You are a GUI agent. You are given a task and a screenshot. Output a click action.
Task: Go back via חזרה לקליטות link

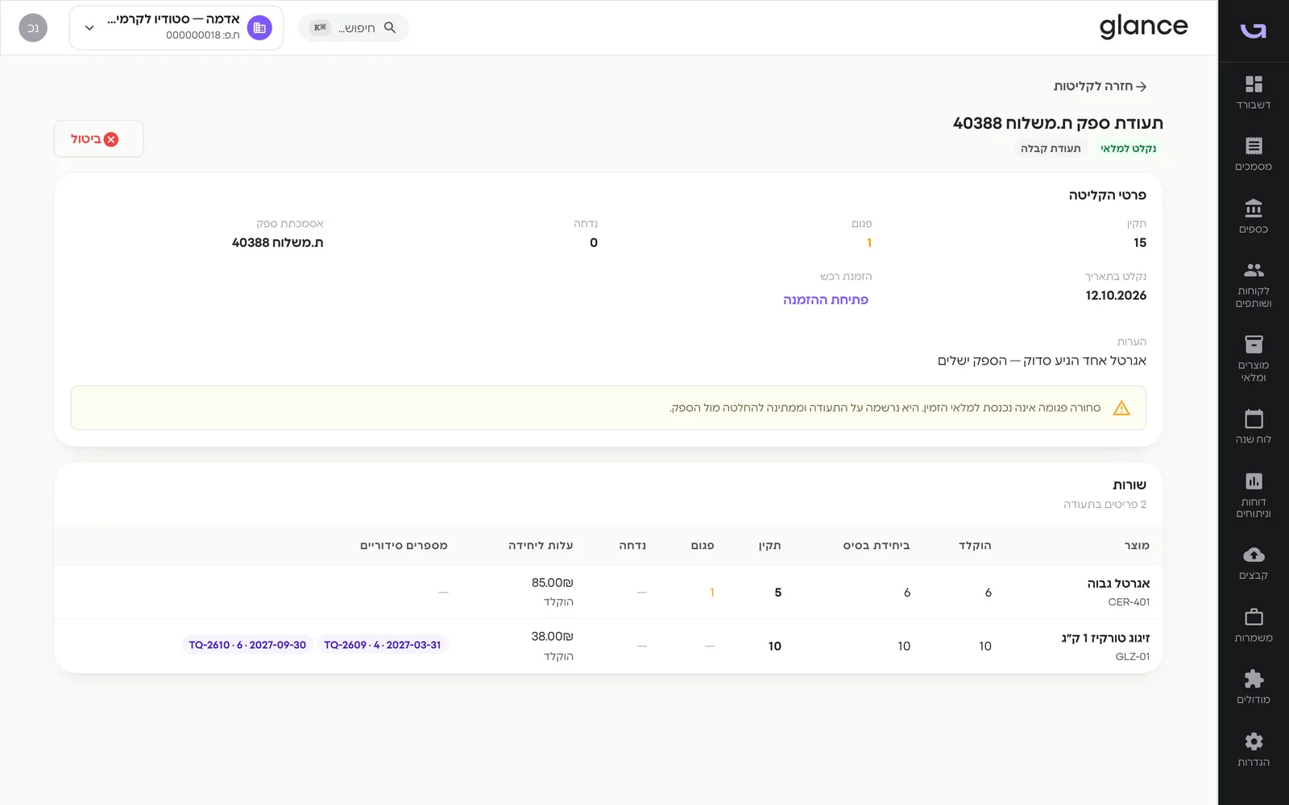tap(1100, 86)
